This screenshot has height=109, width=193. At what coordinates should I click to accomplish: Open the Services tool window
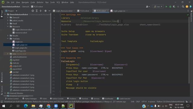pos(95,98)
